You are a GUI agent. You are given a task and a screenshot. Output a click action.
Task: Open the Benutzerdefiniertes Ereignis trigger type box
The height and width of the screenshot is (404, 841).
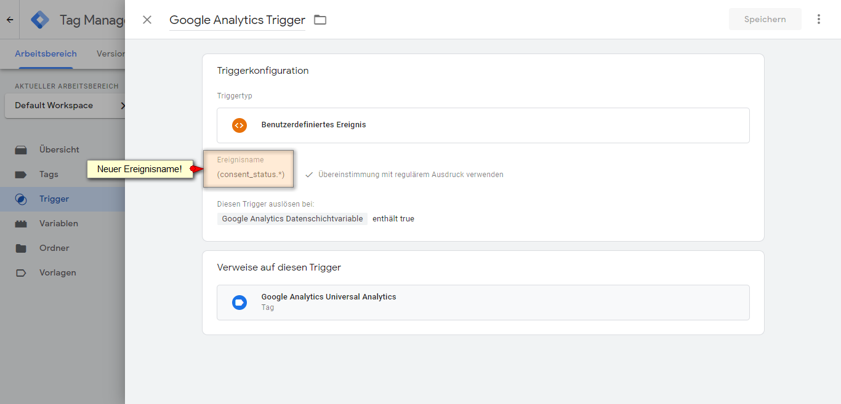pyautogui.click(x=483, y=125)
